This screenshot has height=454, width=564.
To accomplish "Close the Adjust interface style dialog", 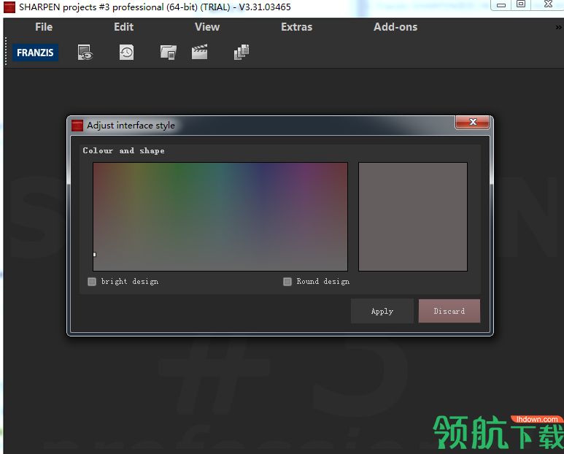I will point(472,123).
